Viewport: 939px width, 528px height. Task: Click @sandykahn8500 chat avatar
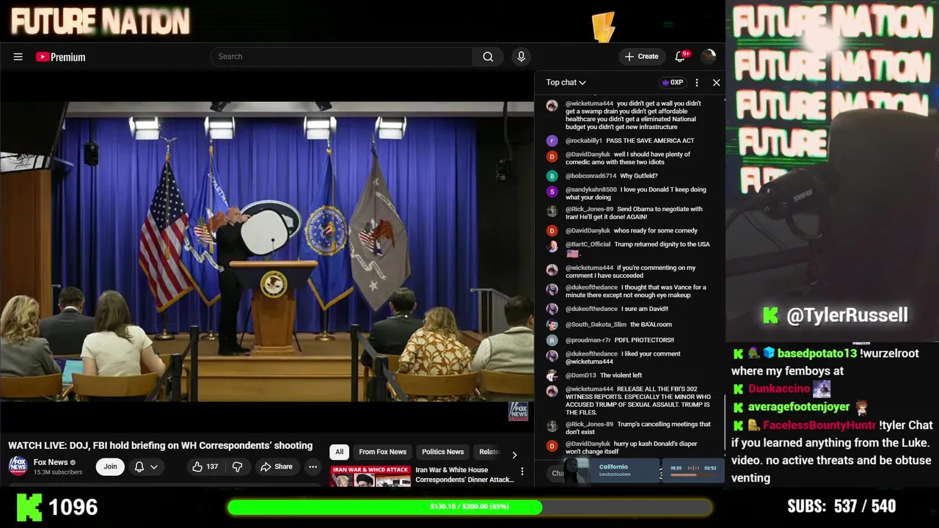pos(552,191)
